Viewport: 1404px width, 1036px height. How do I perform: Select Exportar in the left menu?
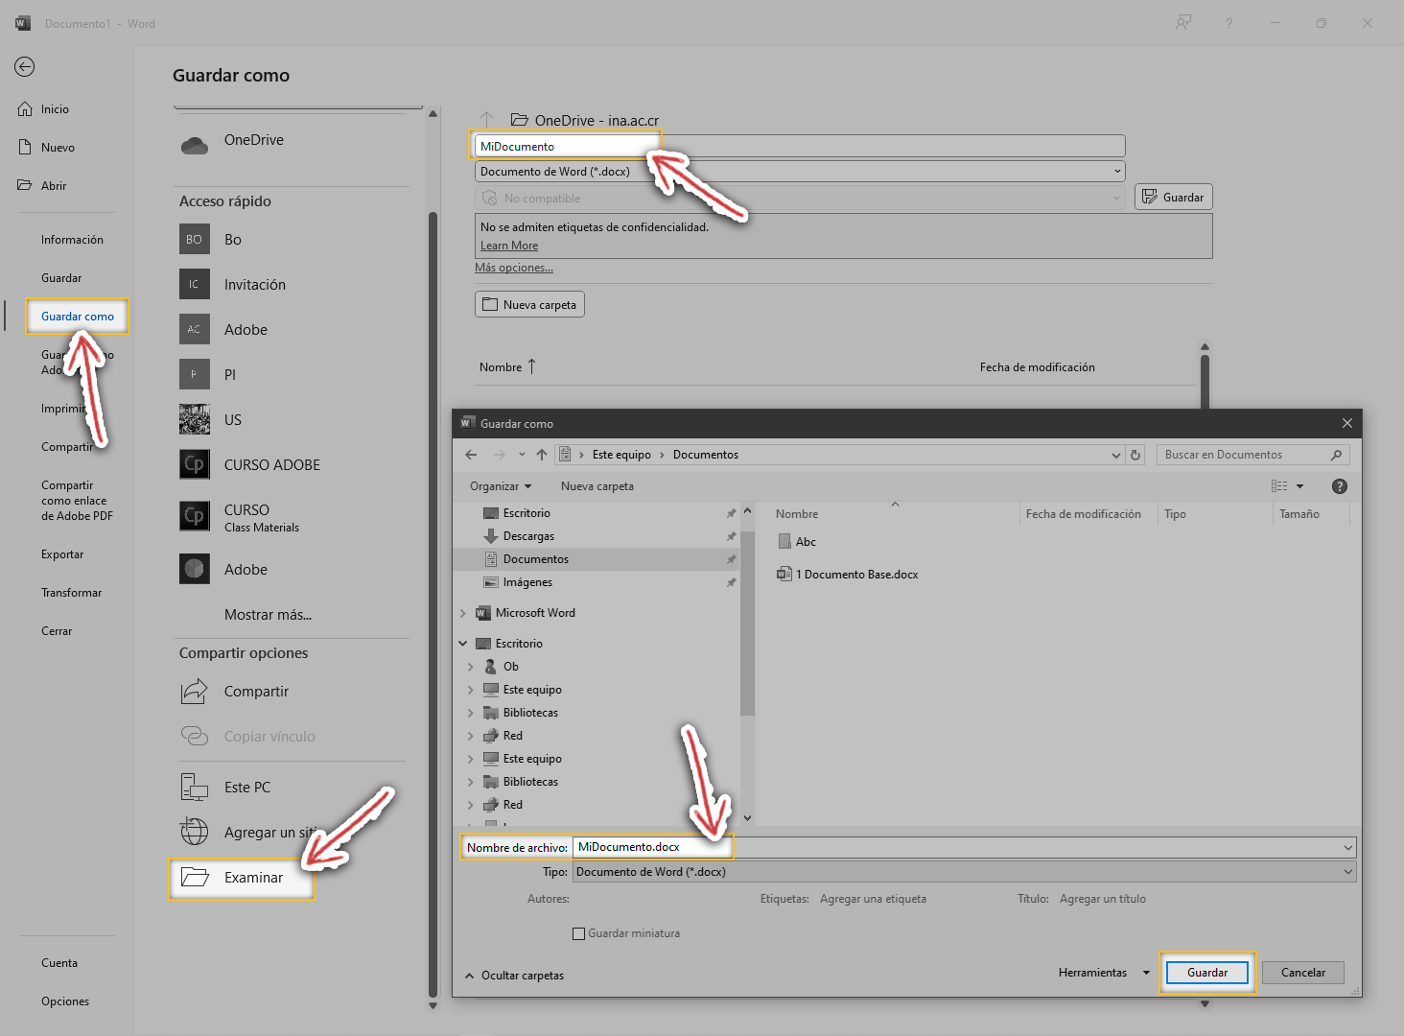pos(62,554)
